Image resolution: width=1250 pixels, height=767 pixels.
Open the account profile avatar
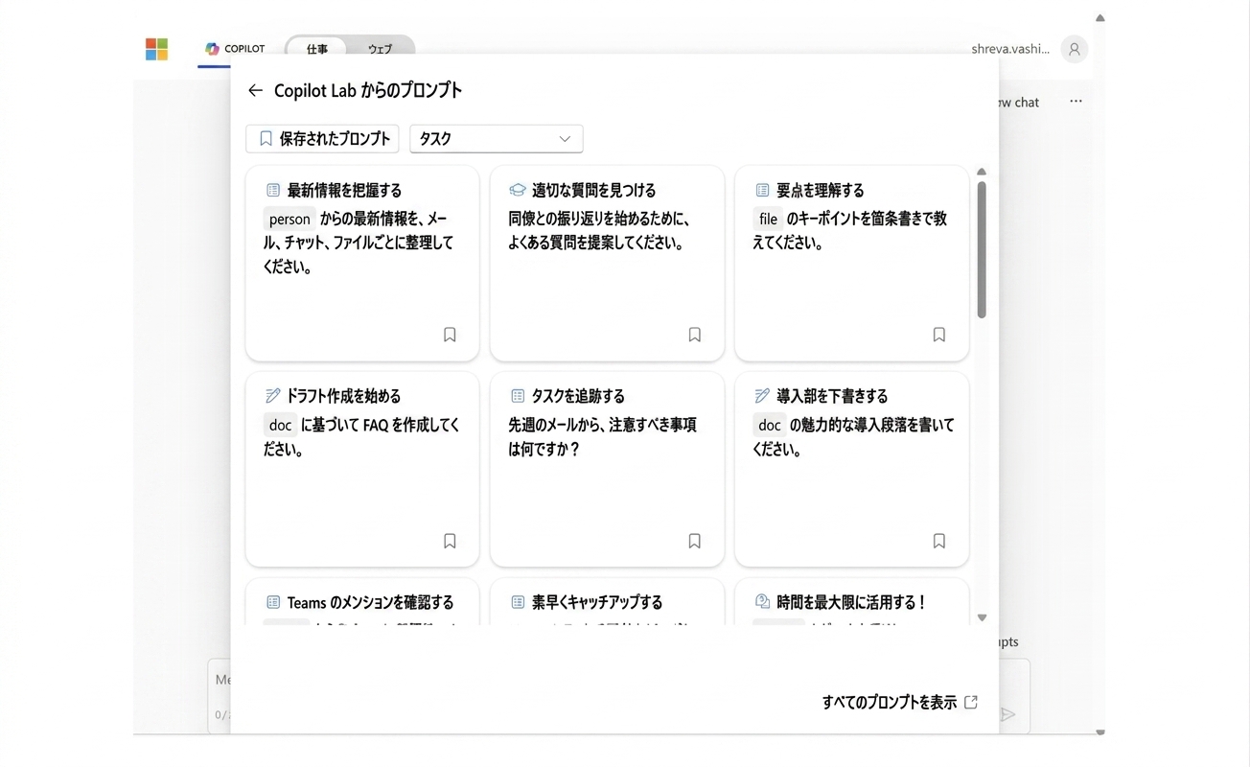tap(1075, 49)
